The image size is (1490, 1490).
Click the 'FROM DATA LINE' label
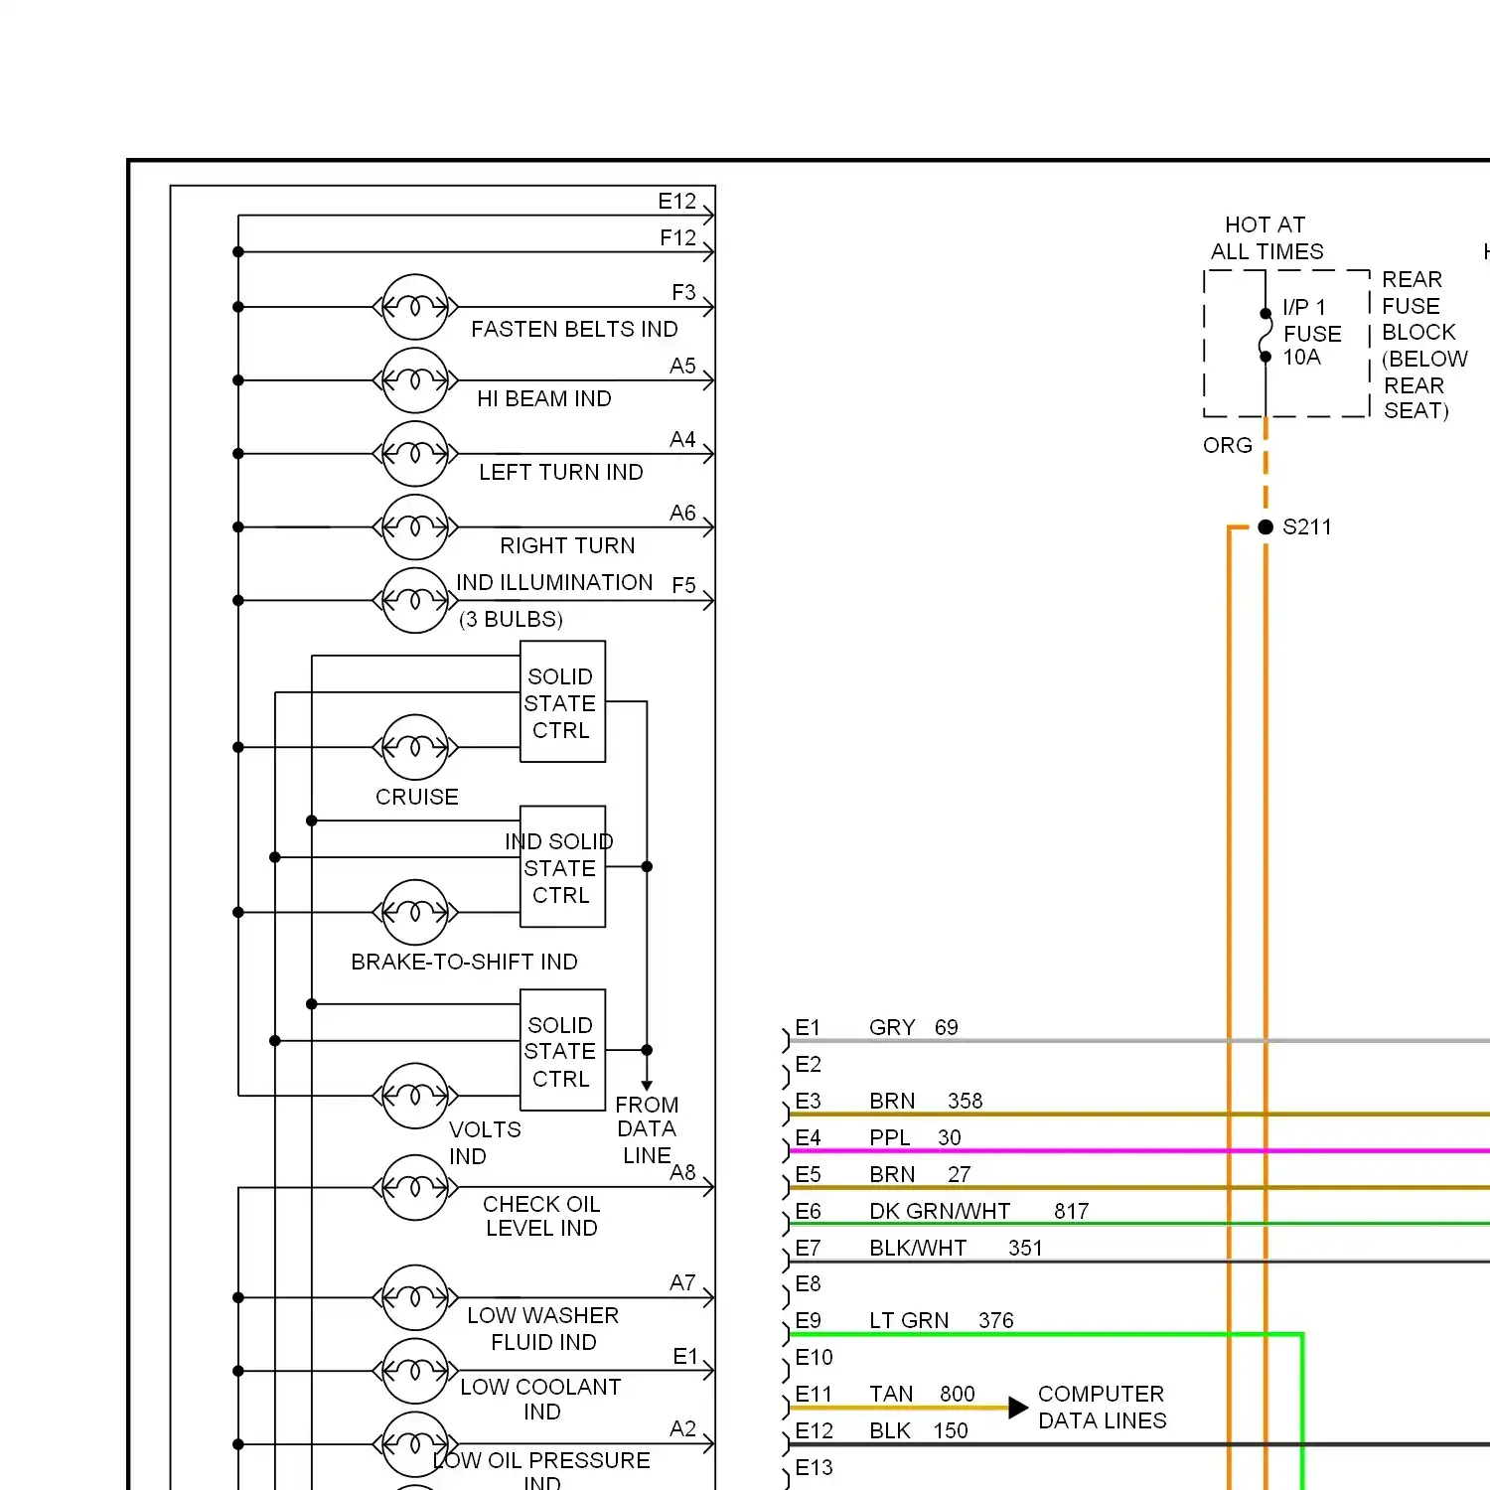[x=647, y=1129]
